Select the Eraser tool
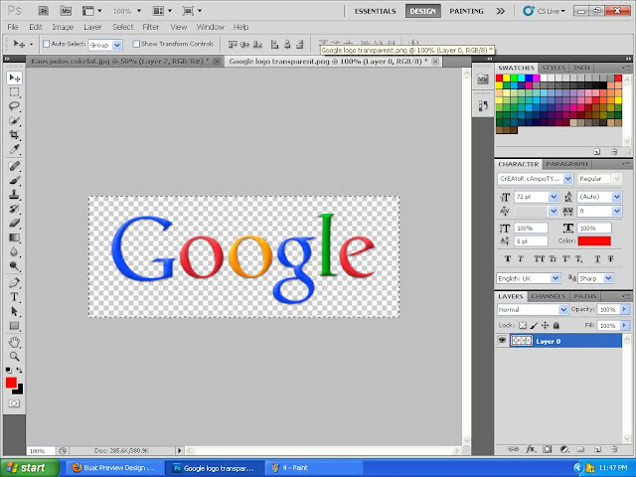Screen dimensions: 636x477 pos(14,223)
